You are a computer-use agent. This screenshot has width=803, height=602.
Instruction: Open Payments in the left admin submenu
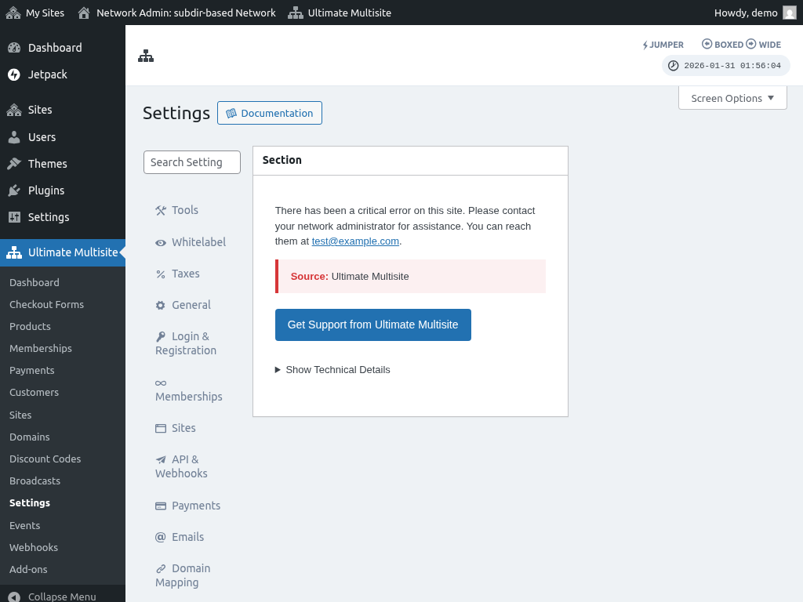[x=31, y=371]
